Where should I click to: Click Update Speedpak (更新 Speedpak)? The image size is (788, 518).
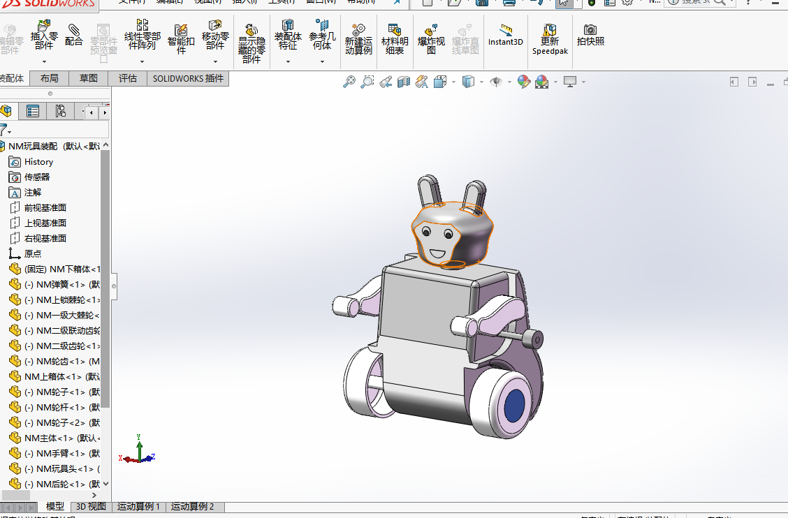pyautogui.click(x=550, y=39)
